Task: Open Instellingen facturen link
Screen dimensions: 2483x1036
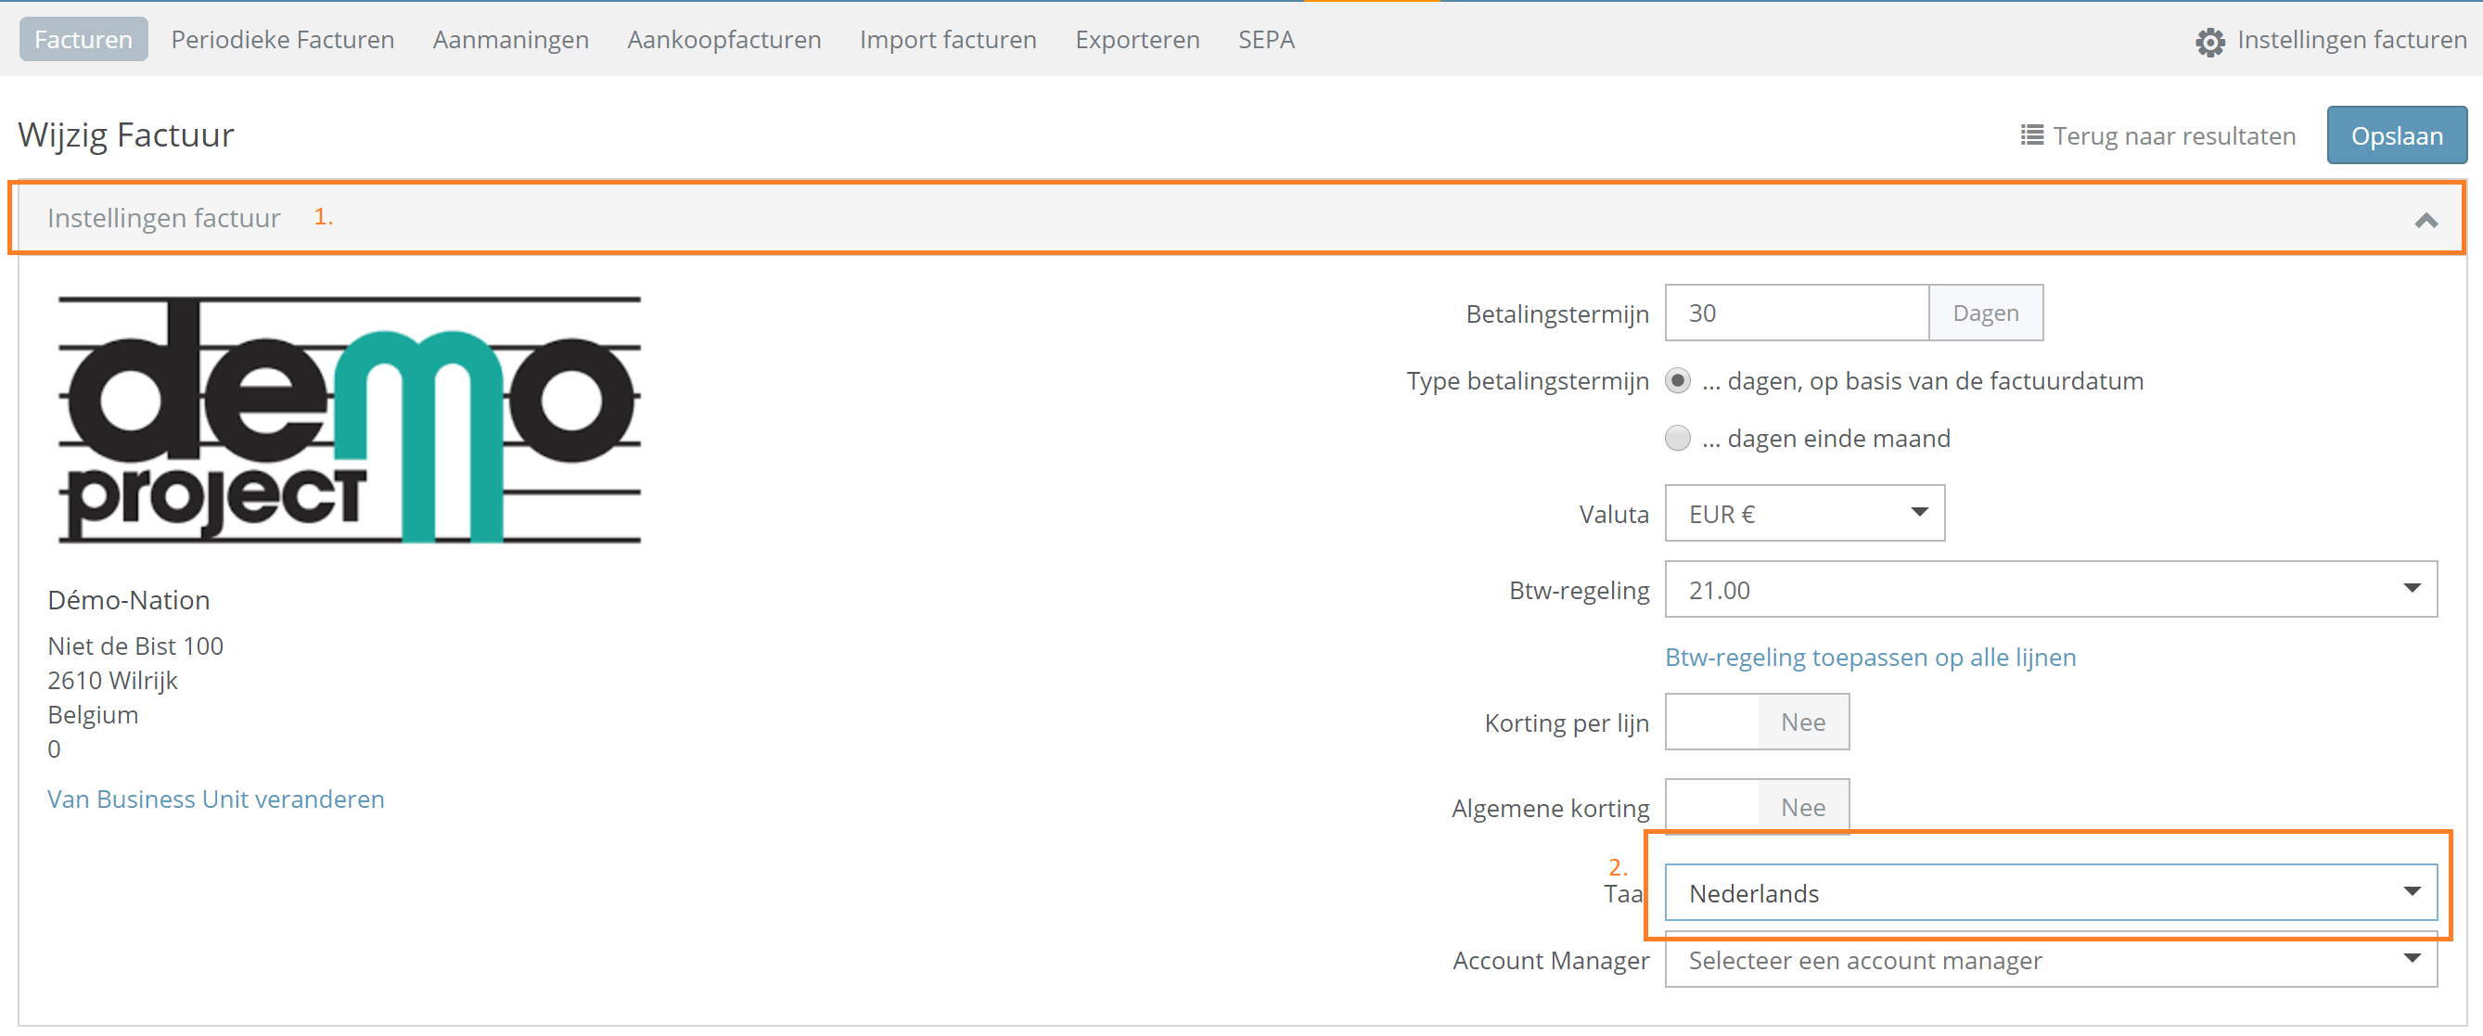Action: (x=2351, y=40)
